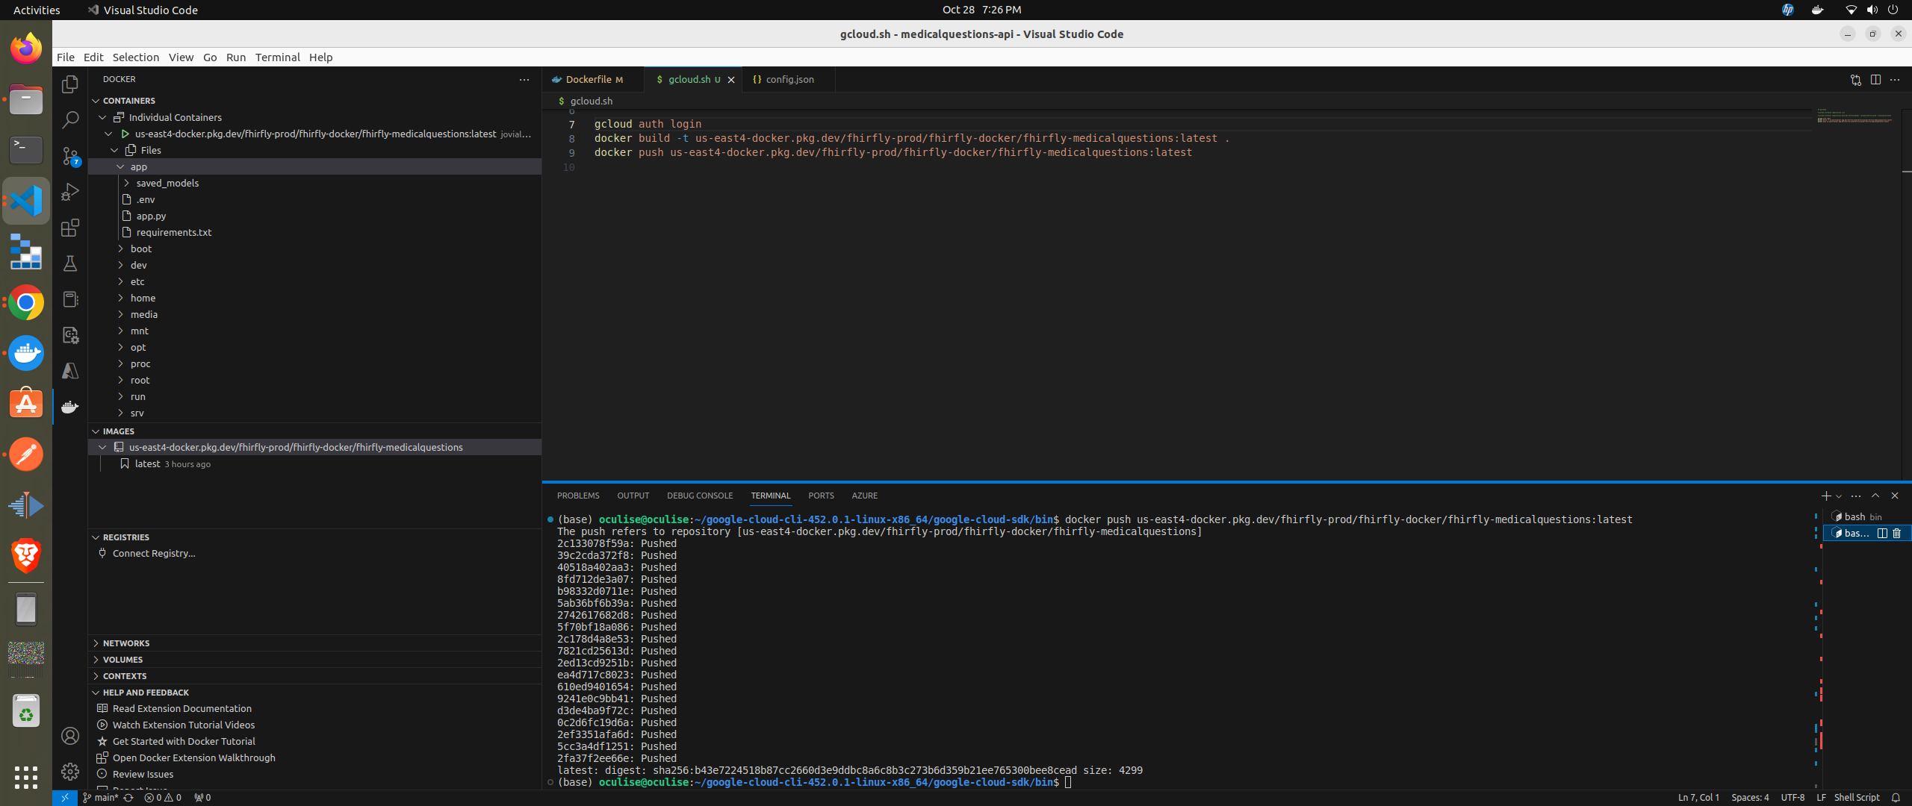Click the split editor right icon
This screenshot has height=806, width=1912.
pos(1875,79)
